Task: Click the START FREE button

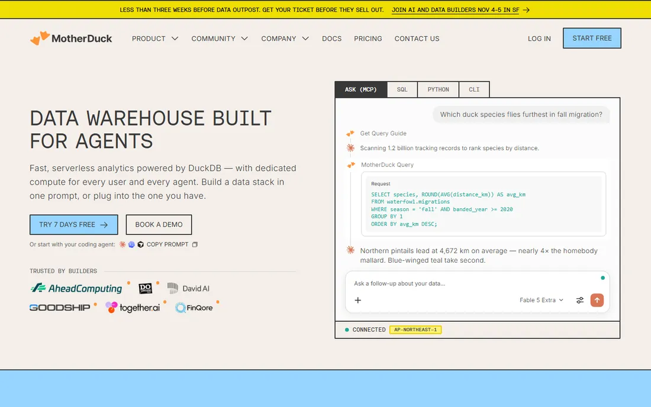Action: coord(592,38)
